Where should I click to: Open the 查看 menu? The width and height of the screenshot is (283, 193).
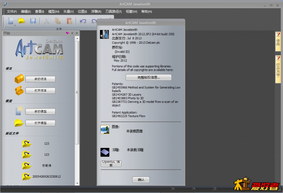pos(40,12)
